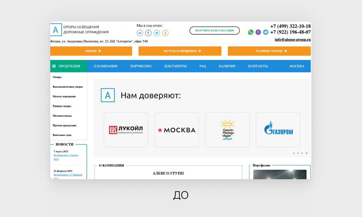Open the 8 марта 2023 news link

66,157
